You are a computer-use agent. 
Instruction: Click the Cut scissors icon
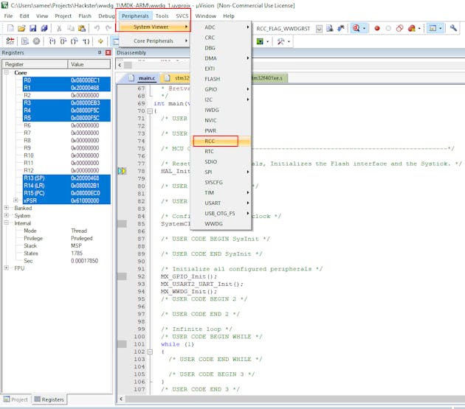point(59,28)
